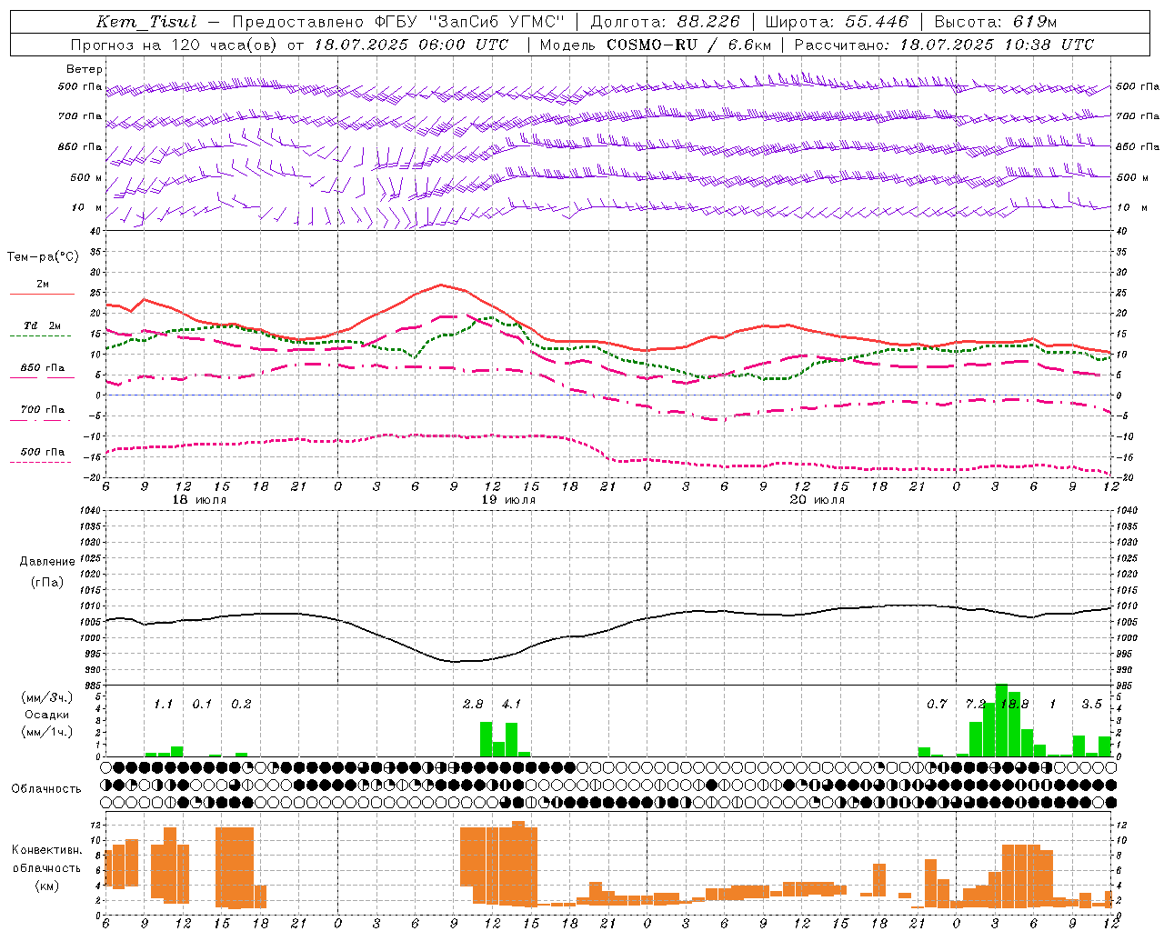Image resolution: width=1164 pixels, height=931 pixels.
Task: Click the 1.1 precipitation total value
Action: pos(164,705)
